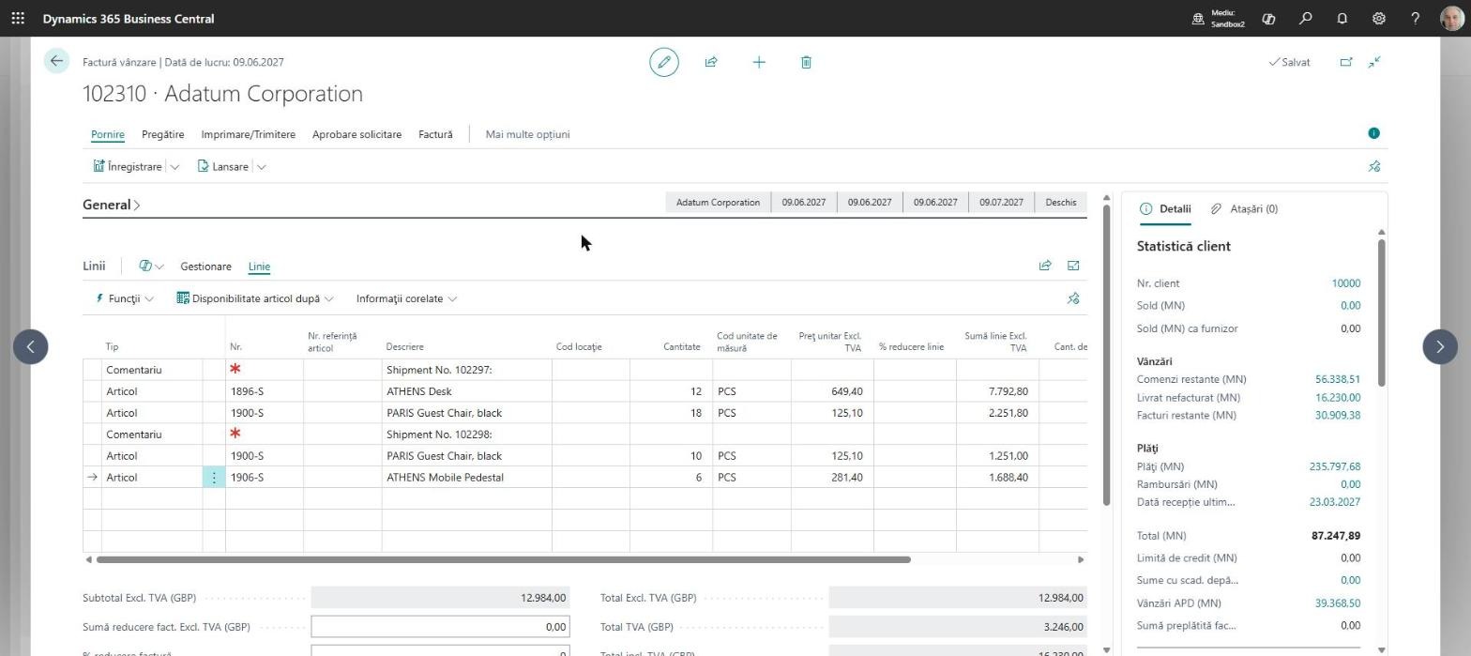Go to the previous record arrow
The height and width of the screenshot is (656, 1471).
30,346
